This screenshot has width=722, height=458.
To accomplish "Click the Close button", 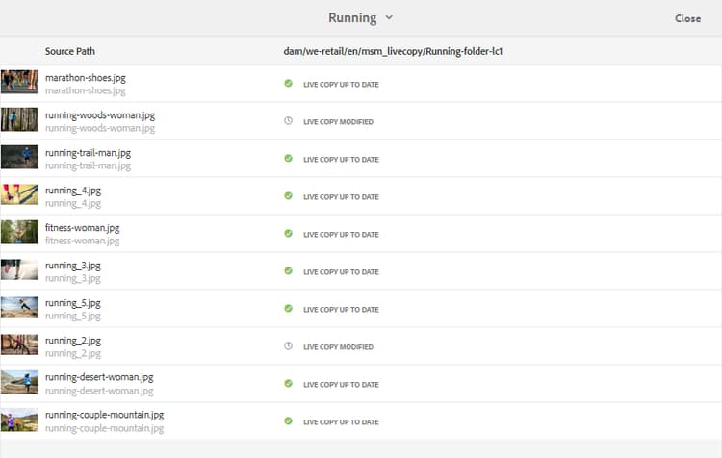I will [x=687, y=18].
